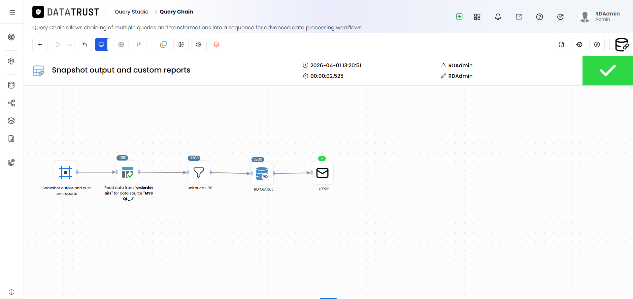Image resolution: width=633 pixels, height=299 pixels.
Task: Open notifications bell
Action: click(498, 17)
